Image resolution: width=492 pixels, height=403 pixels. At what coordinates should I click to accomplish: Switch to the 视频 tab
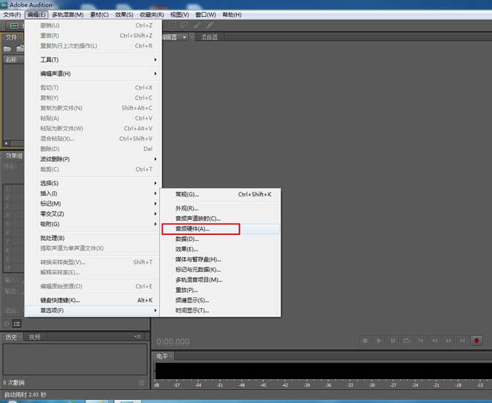pyautogui.click(x=34, y=337)
